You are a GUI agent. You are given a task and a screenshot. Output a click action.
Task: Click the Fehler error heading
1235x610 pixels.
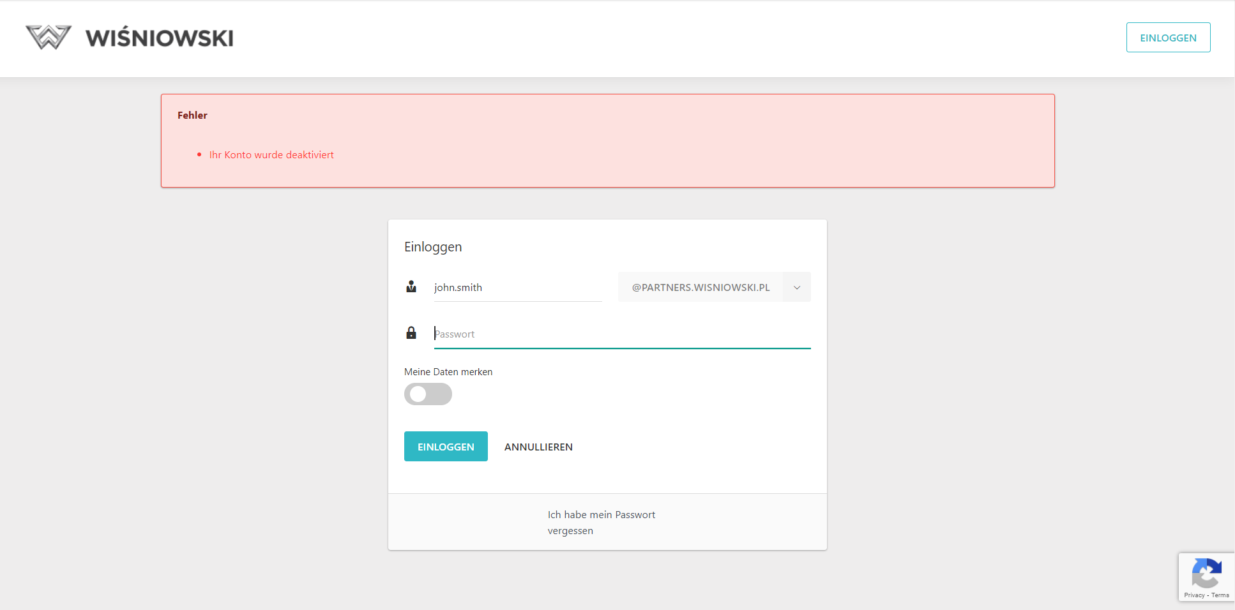pyautogui.click(x=192, y=115)
